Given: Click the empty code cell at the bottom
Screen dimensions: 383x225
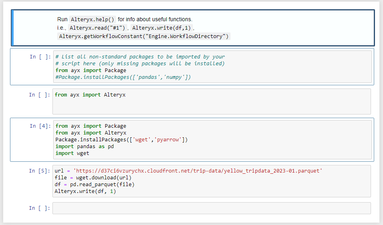Looking at the screenshot, I should pyautogui.click(x=211, y=208).
